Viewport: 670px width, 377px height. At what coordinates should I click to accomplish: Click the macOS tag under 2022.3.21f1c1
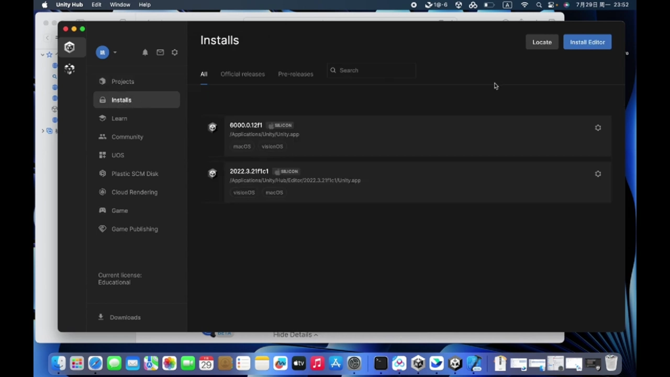click(274, 193)
